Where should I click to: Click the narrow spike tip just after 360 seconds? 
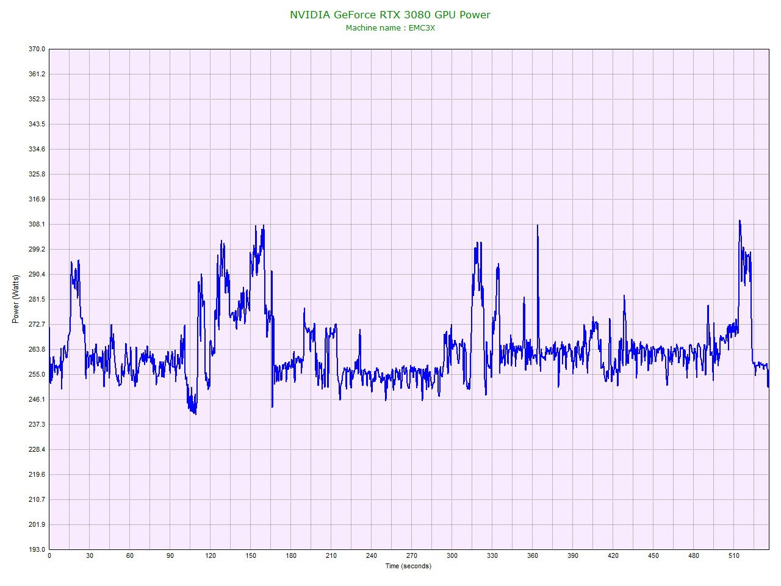pos(538,225)
